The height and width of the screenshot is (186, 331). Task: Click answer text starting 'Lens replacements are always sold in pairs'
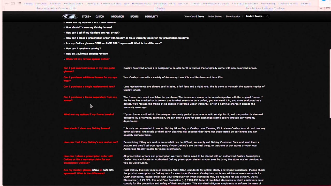(x=194, y=88)
